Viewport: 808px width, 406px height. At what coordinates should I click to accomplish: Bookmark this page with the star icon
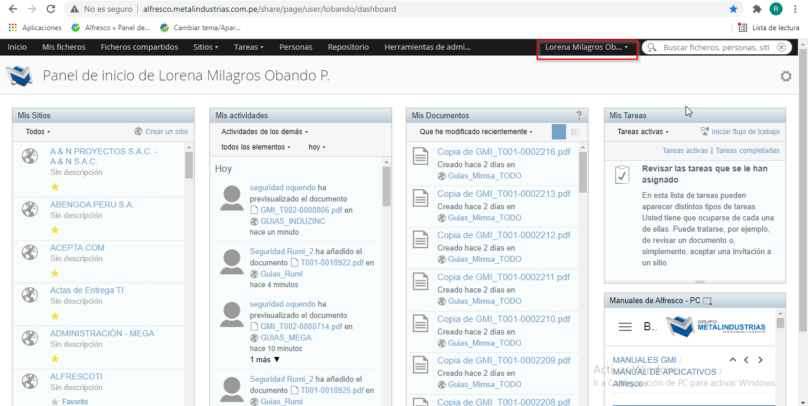(733, 9)
